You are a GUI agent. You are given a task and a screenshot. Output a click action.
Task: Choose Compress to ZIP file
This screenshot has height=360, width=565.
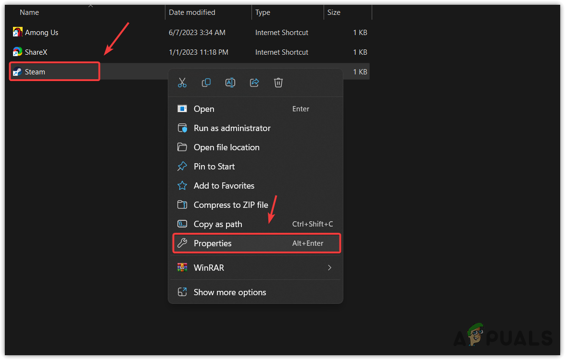(x=255, y=204)
